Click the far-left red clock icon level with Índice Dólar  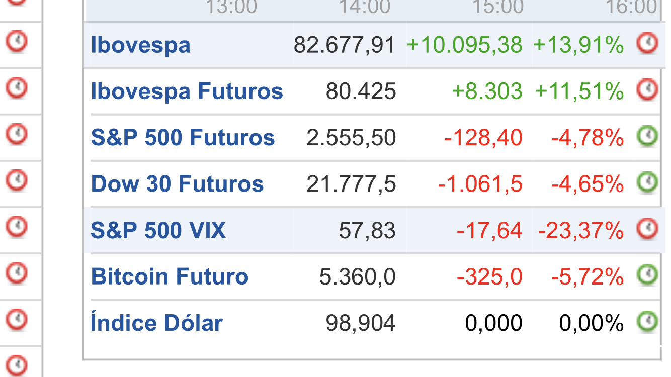[x=17, y=319]
